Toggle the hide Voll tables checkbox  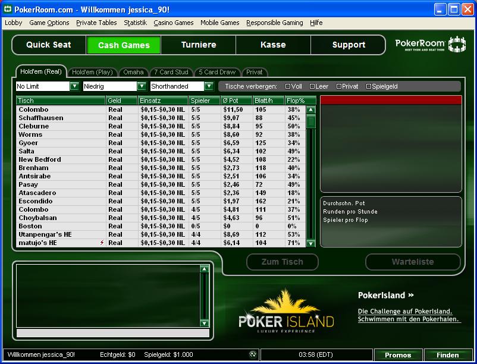(287, 86)
